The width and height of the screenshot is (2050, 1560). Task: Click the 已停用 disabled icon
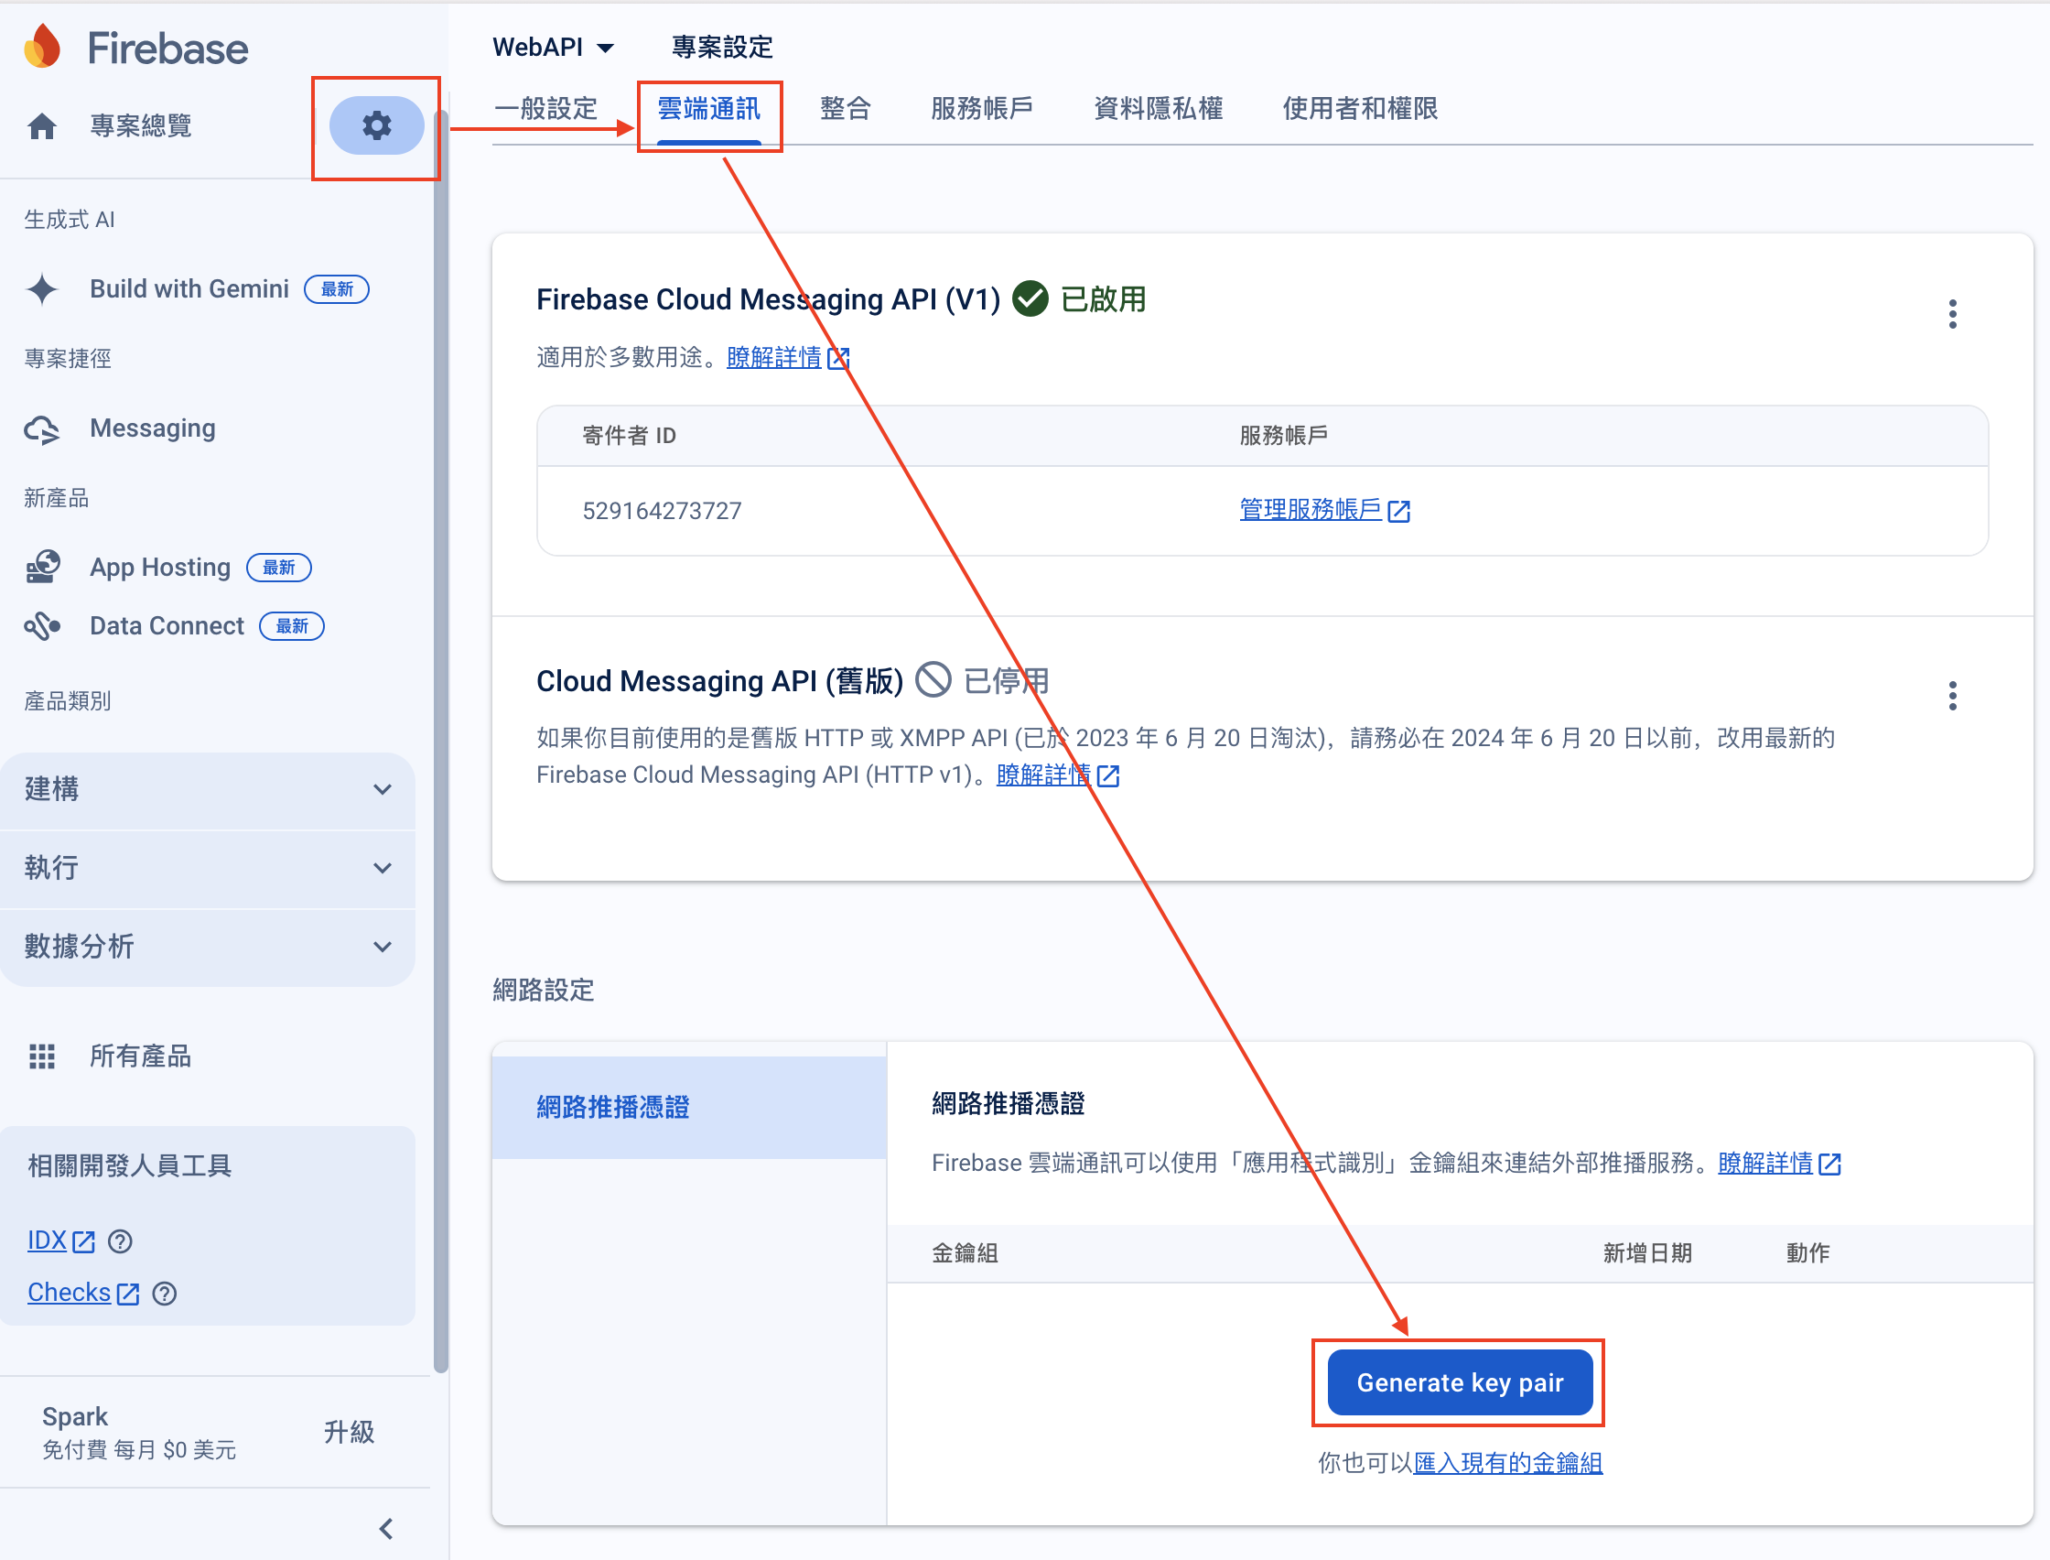pos(933,679)
